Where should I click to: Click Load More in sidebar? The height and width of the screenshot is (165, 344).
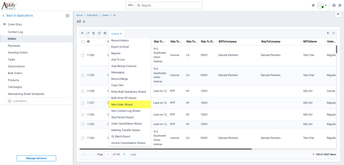[x=21, y=101]
